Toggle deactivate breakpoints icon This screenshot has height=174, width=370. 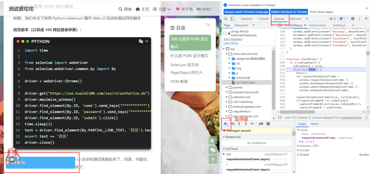[261, 124]
